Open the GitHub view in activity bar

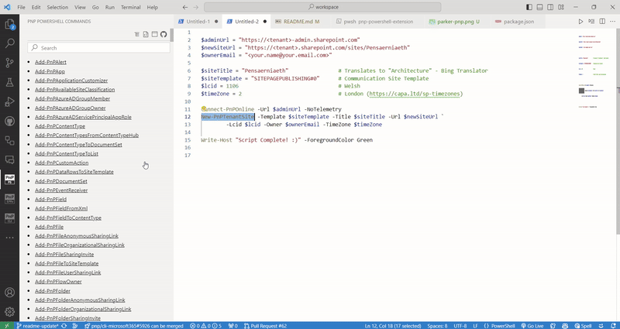click(9, 121)
